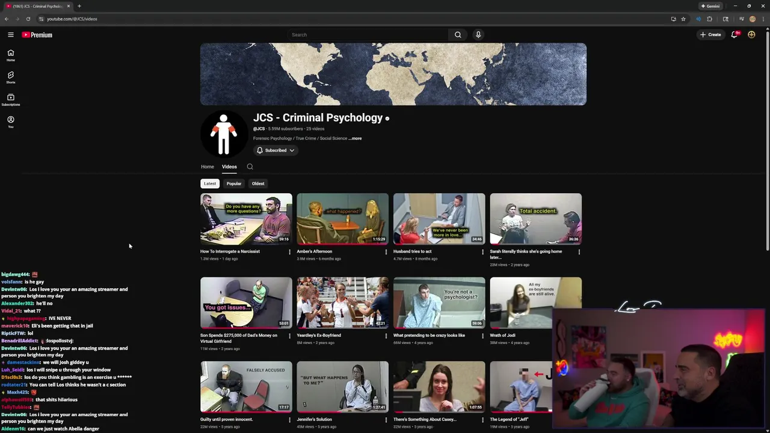Click the JCS channel banner image
The image size is (770, 433).
click(x=393, y=74)
